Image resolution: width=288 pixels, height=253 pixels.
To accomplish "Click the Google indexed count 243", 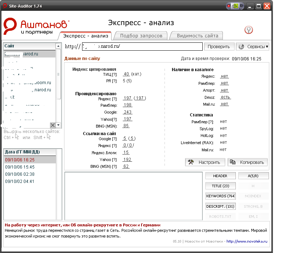I will tap(127, 112).
